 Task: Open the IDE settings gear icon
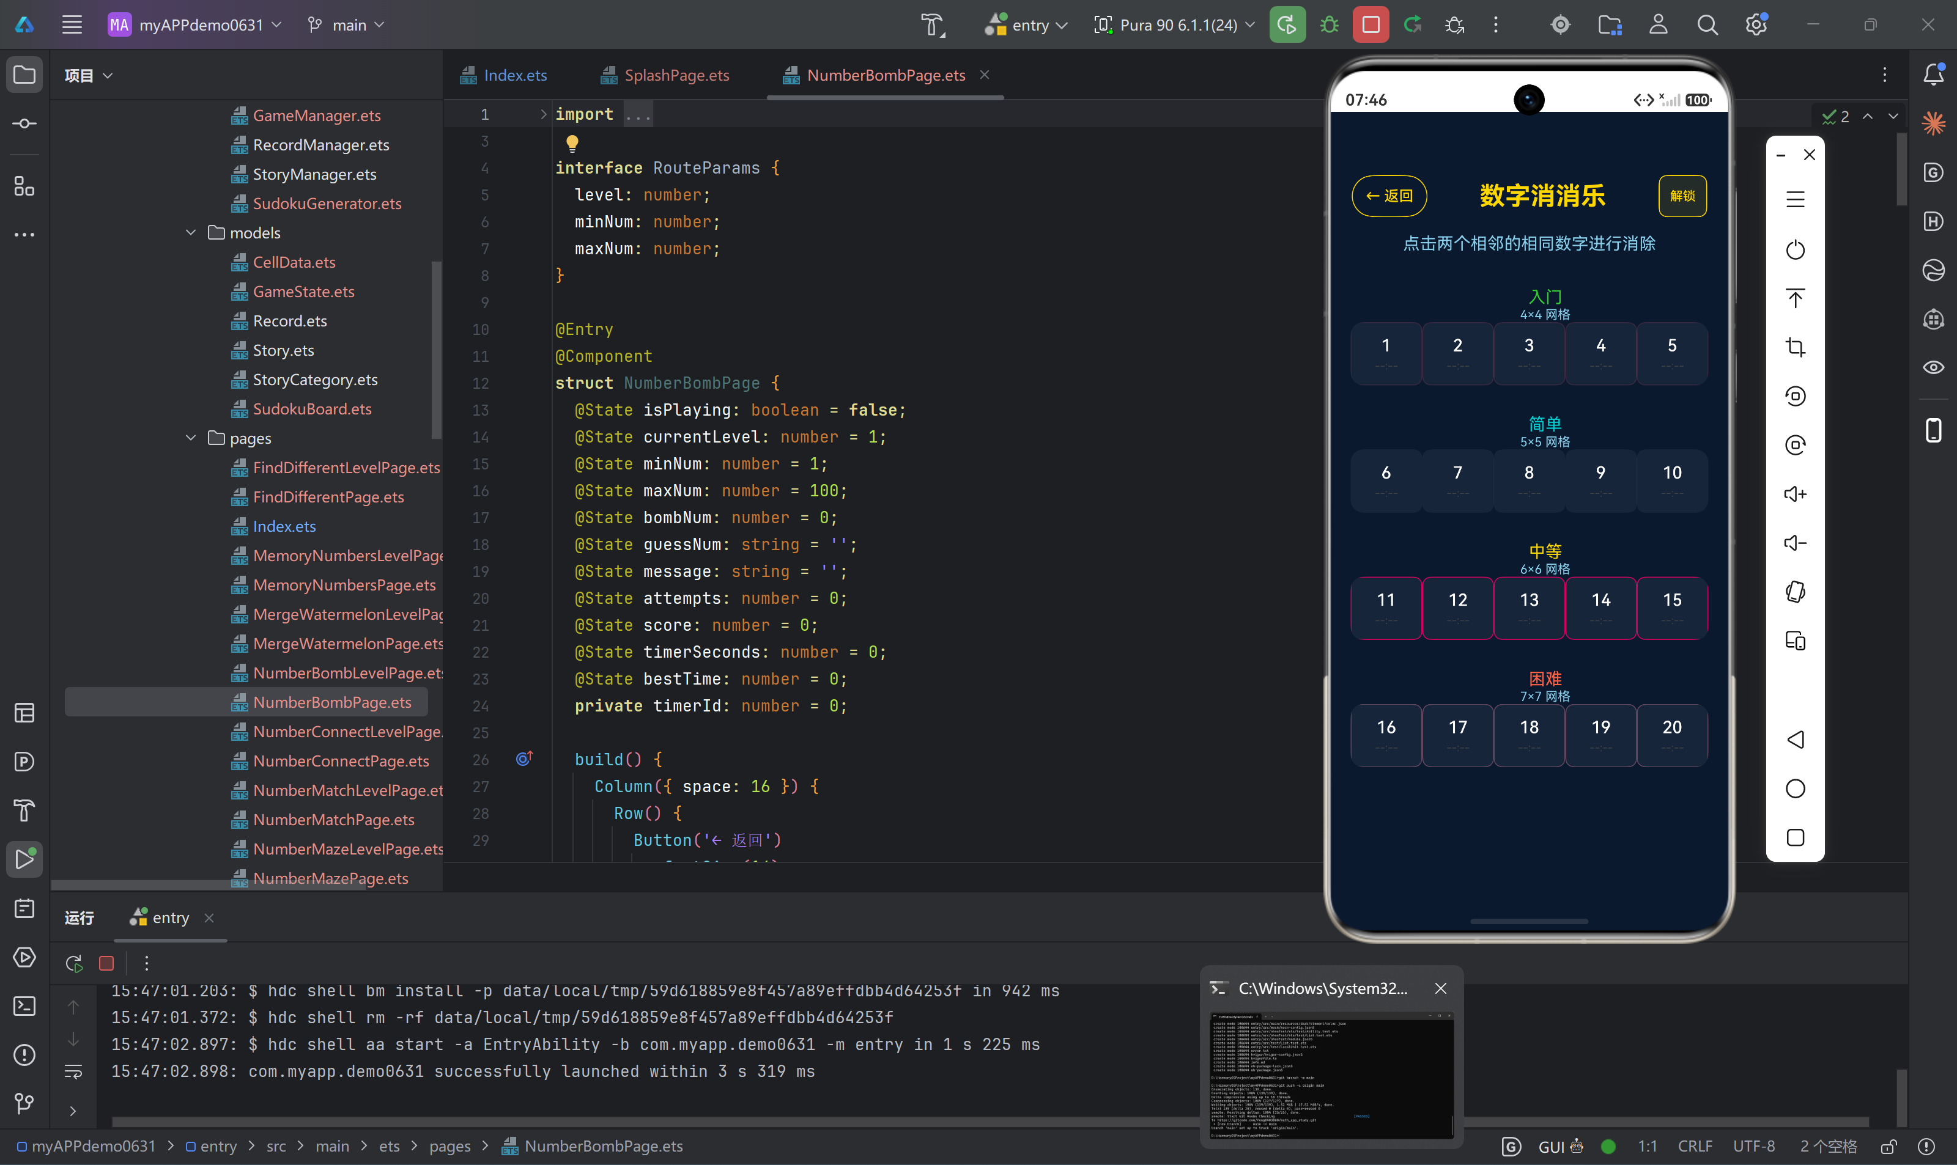tap(1756, 25)
